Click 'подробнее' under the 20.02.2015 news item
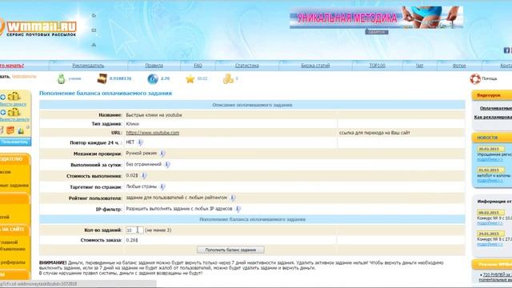 490,159
